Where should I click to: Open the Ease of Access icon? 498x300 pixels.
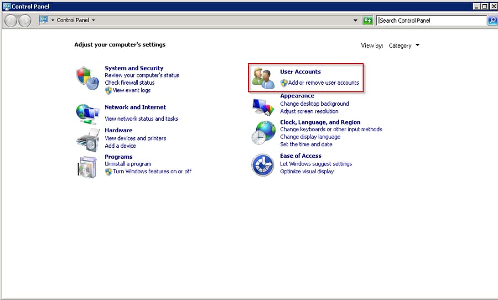pos(263,165)
